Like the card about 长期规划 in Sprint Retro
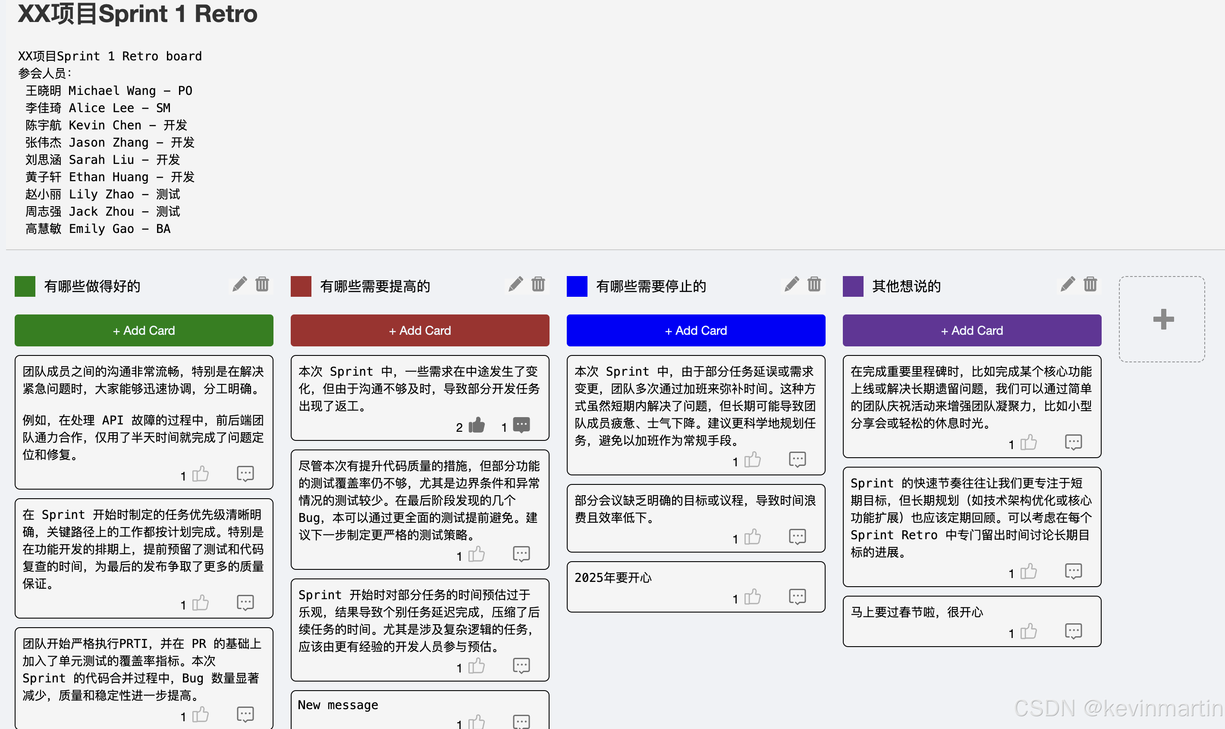This screenshot has height=729, width=1225. [1029, 571]
